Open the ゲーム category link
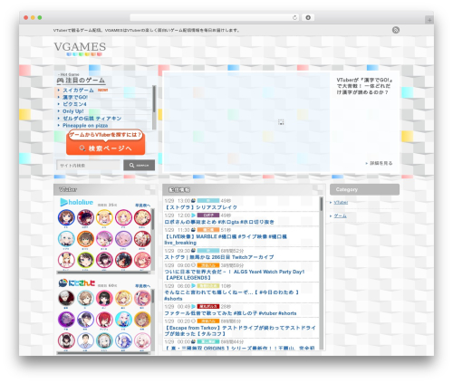Screen dimensions: 453x383 [340, 215]
